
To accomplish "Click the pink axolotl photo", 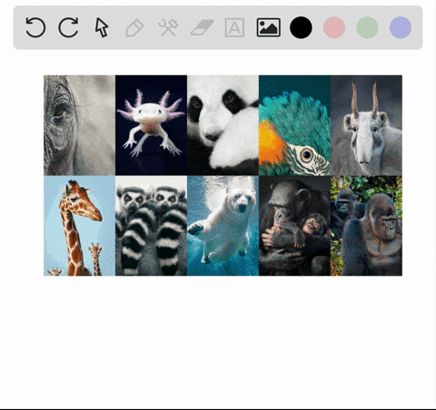I will pyautogui.click(x=151, y=125).
